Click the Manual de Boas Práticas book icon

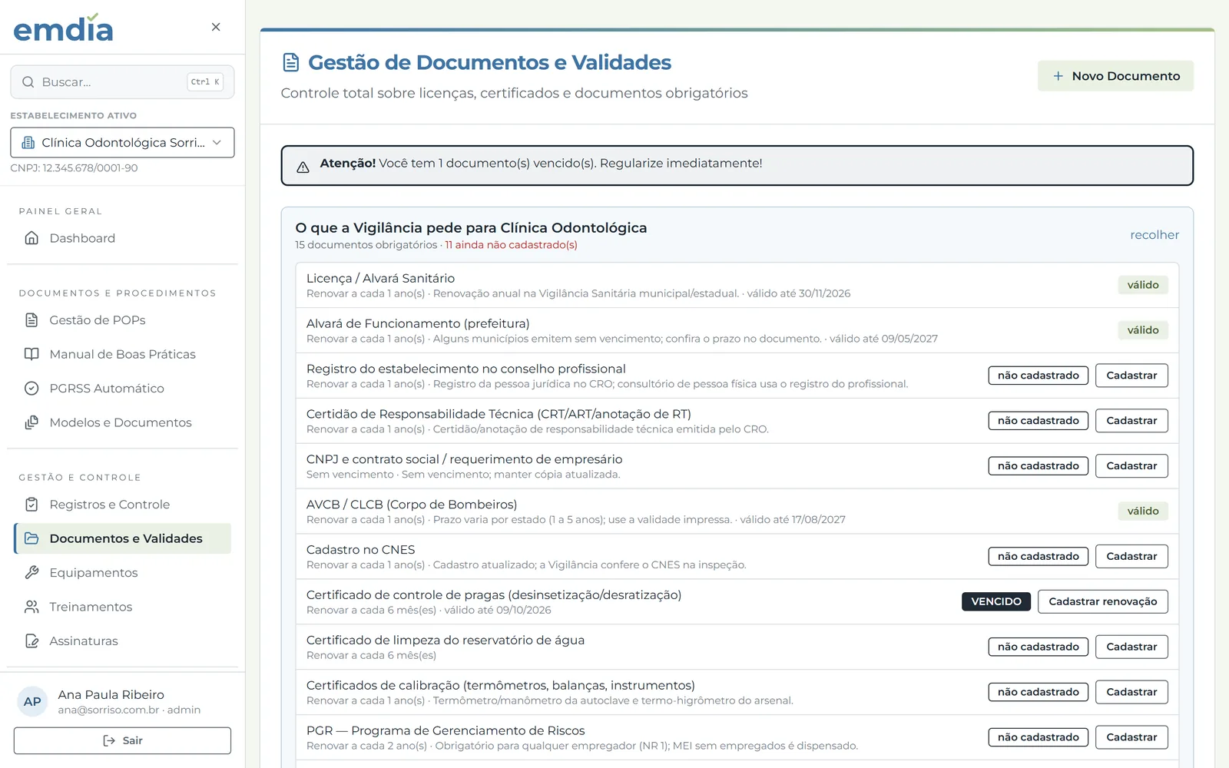(x=31, y=354)
